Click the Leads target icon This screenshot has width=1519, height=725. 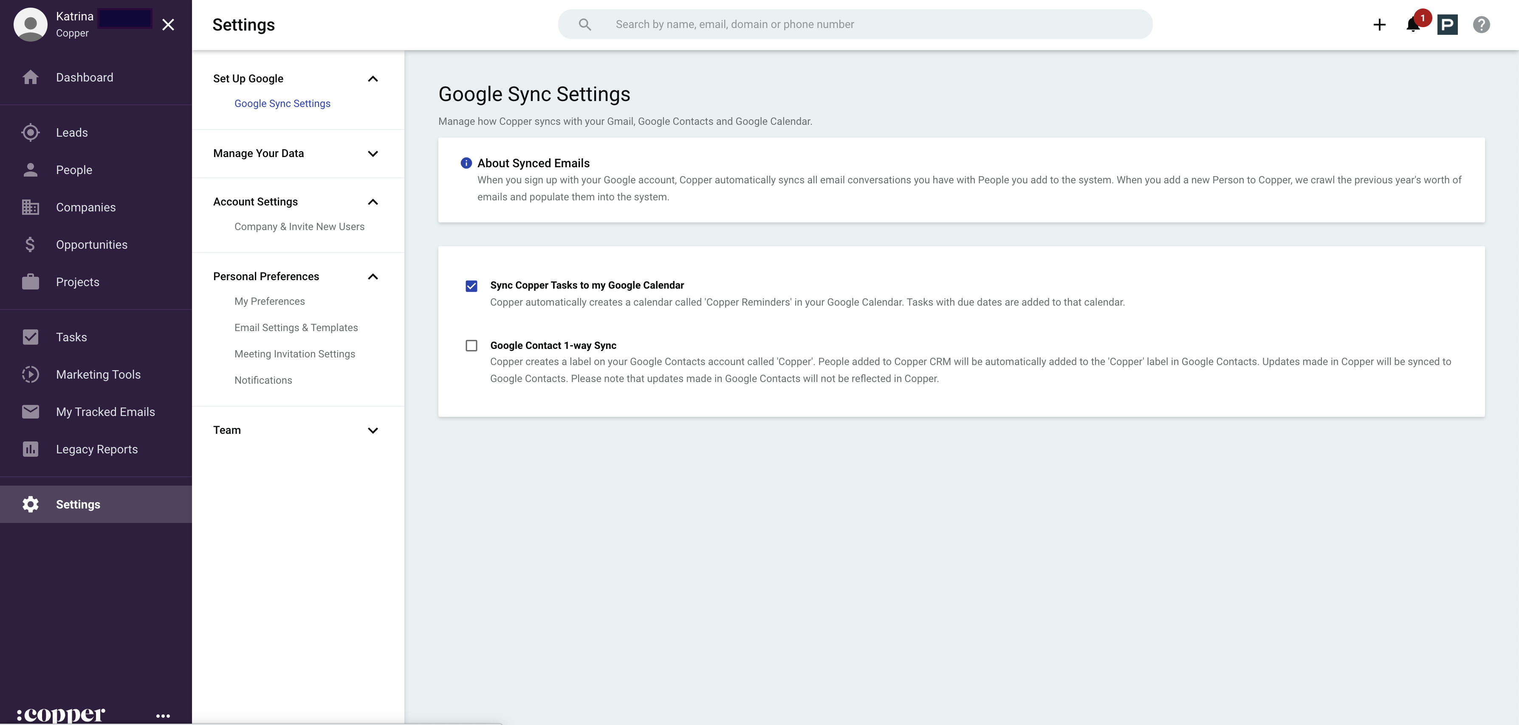30,132
